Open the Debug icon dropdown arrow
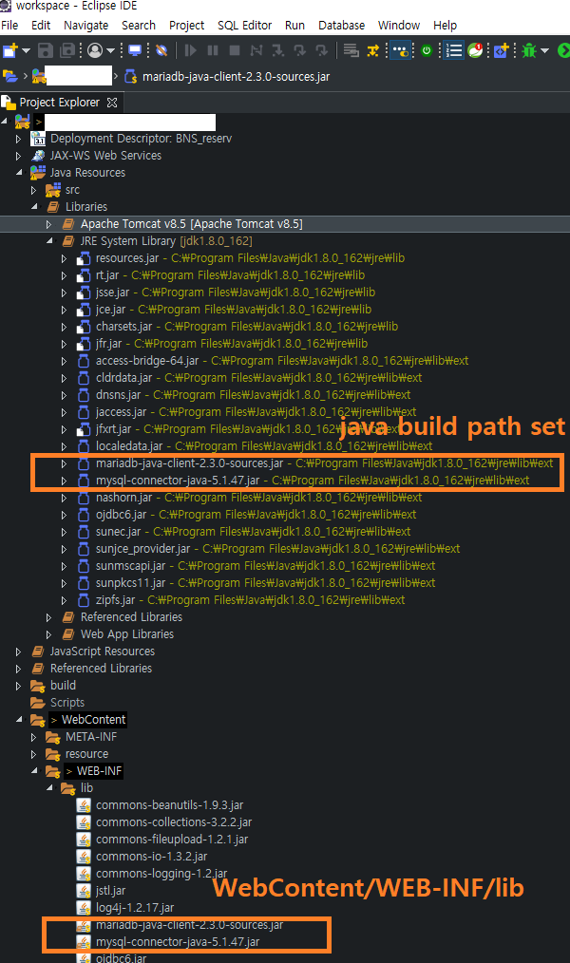 click(x=543, y=50)
